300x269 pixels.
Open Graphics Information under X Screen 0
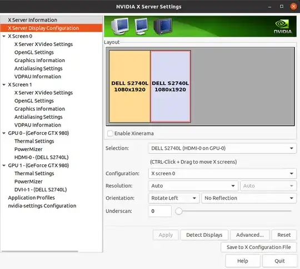pyautogui.click(x=39, y=60)
